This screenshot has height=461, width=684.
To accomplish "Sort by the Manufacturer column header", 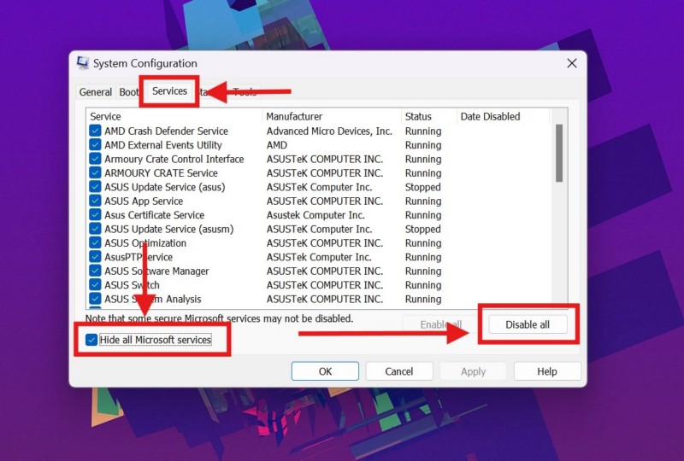I will [332, 116].
